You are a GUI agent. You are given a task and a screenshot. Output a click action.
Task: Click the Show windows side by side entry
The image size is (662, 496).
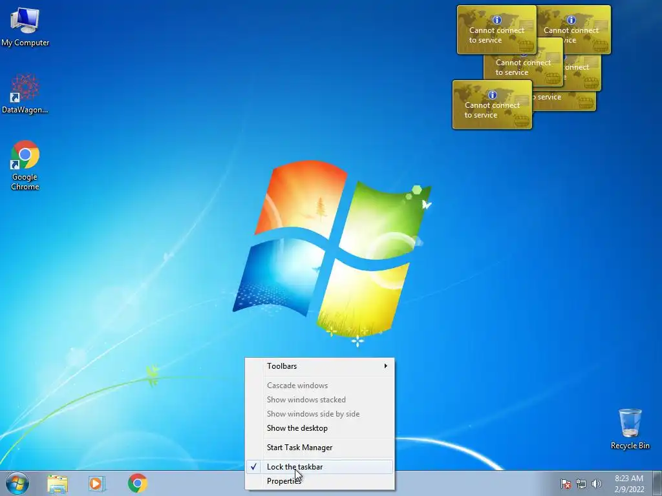[x=319, y=414]
